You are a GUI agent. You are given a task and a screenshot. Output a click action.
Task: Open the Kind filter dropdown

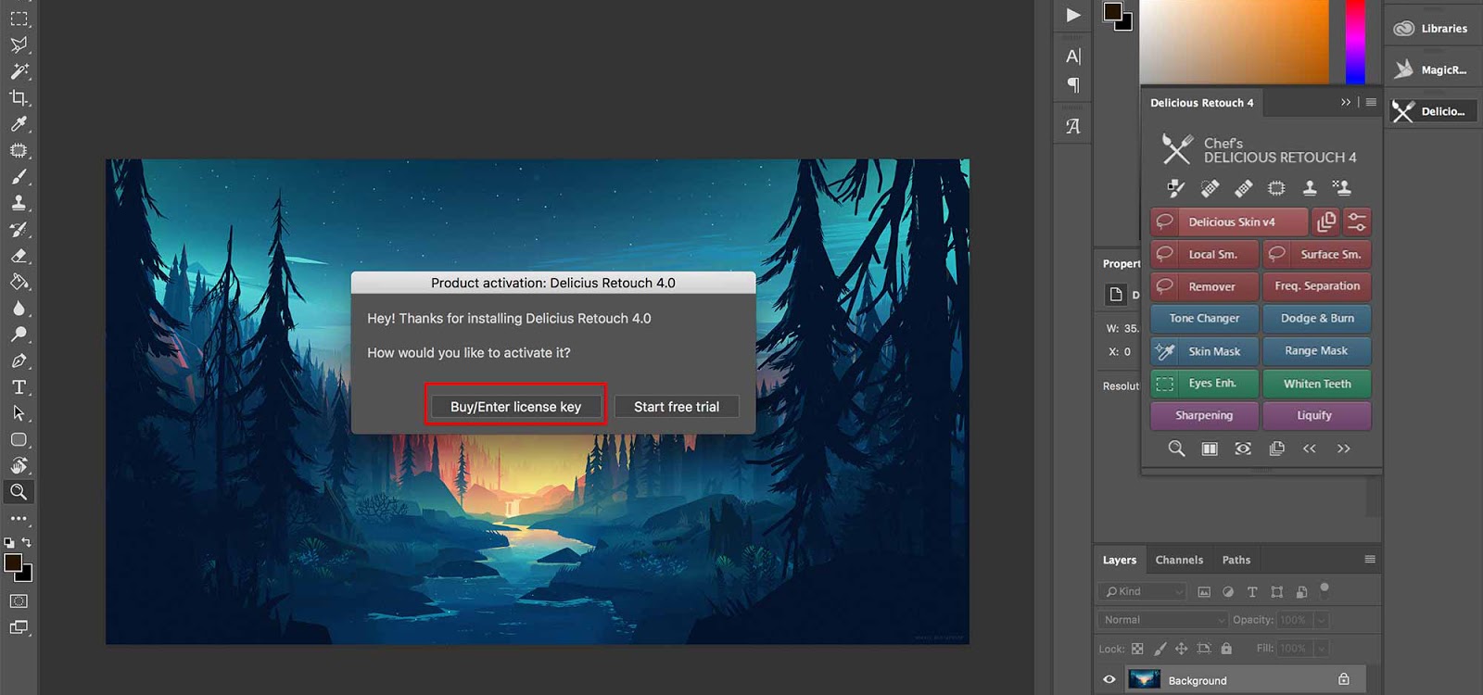tap(1142, 591)
